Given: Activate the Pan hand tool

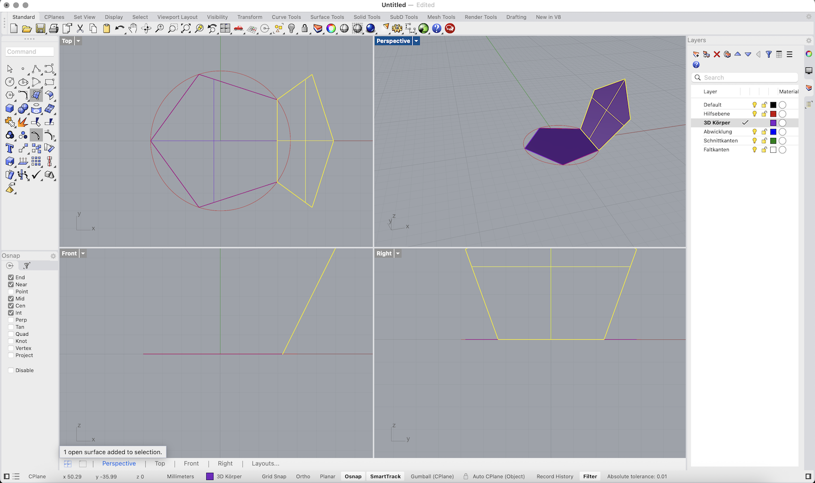Looking at the screenshot, I should pyautogui.click(x=133, y=29).
